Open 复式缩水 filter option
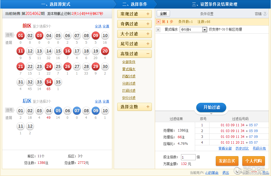 click(129, 69)
